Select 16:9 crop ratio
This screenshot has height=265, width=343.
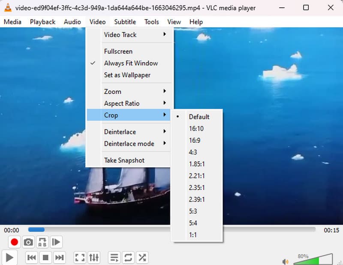coord(197,140)
